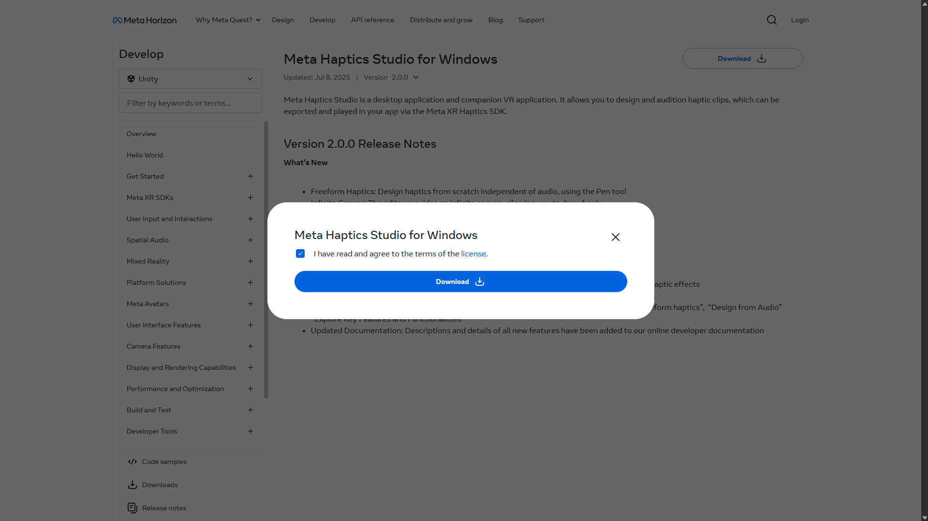The height and width of the screenshot is (521, 928).
Task: Click the blue Download button in dialog
Action: pos(460,282)
